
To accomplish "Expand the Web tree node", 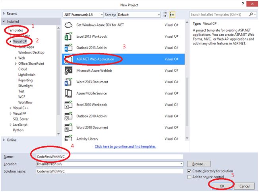I will click(16, 58).
